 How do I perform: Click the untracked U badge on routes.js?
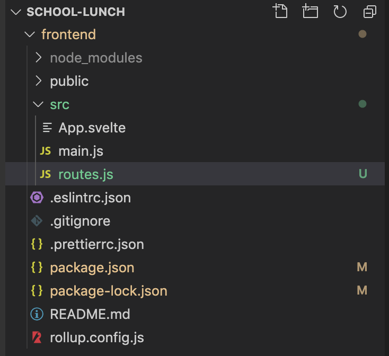pos(363,174)
